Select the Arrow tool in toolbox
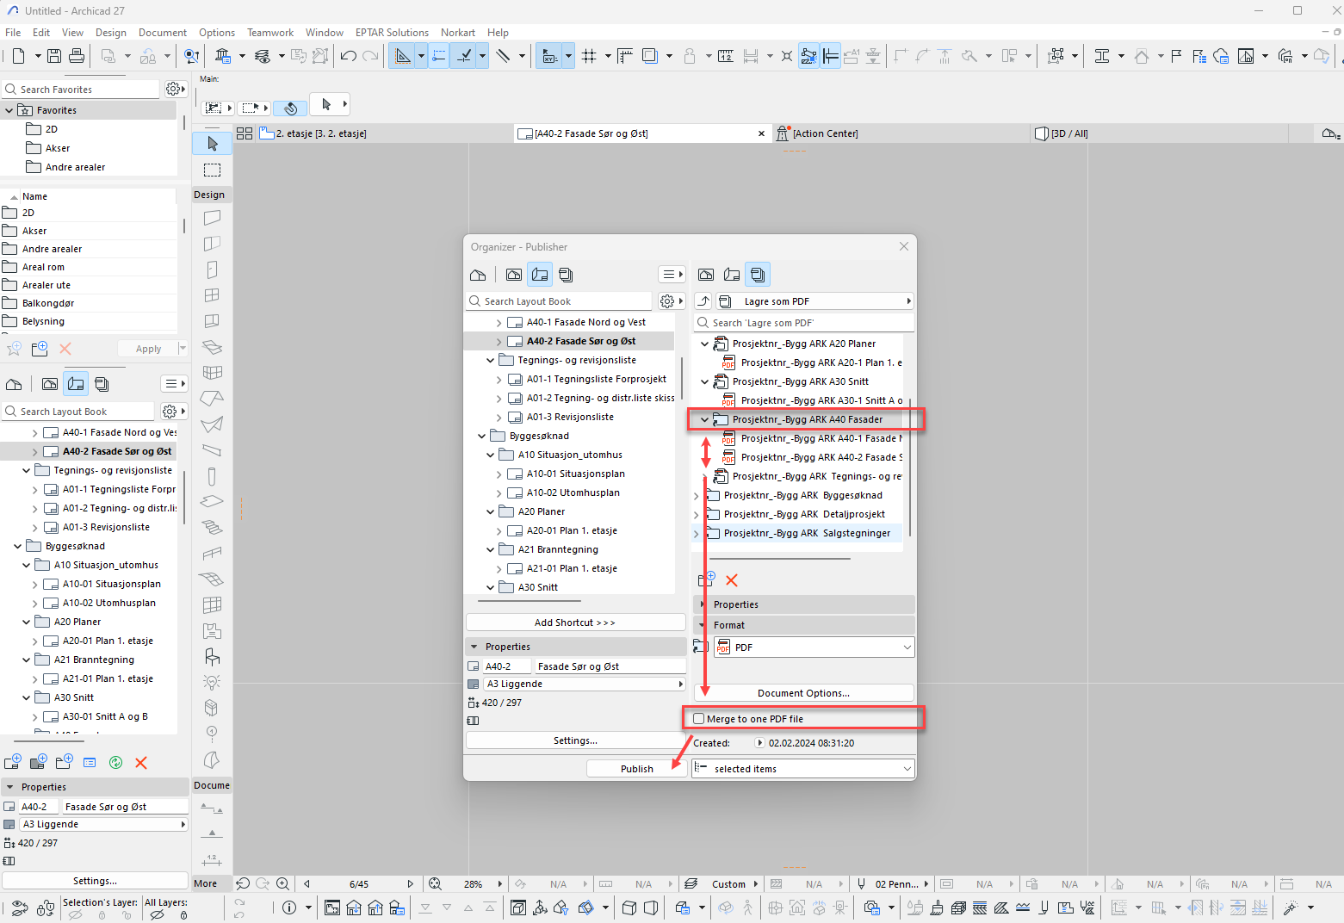The height and width of the screenshot is (923, 1344). [212, 144]
